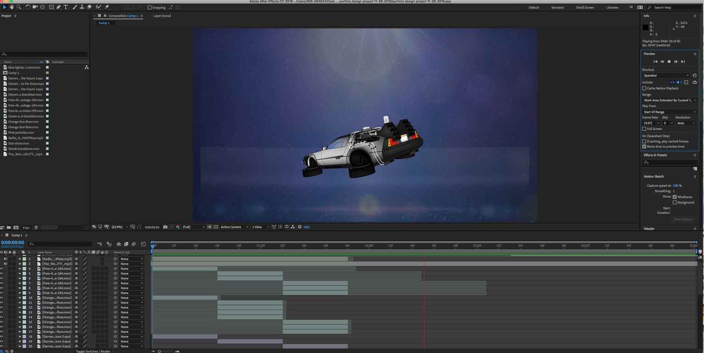Check Background in Motion Sketch
The height and width of the screenshot is (353, 704).
[675, 202]
